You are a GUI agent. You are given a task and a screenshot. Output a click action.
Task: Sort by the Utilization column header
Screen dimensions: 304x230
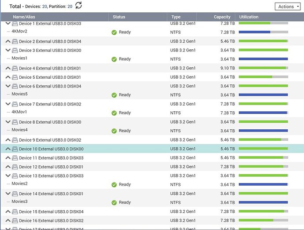[x=270, y=17]
